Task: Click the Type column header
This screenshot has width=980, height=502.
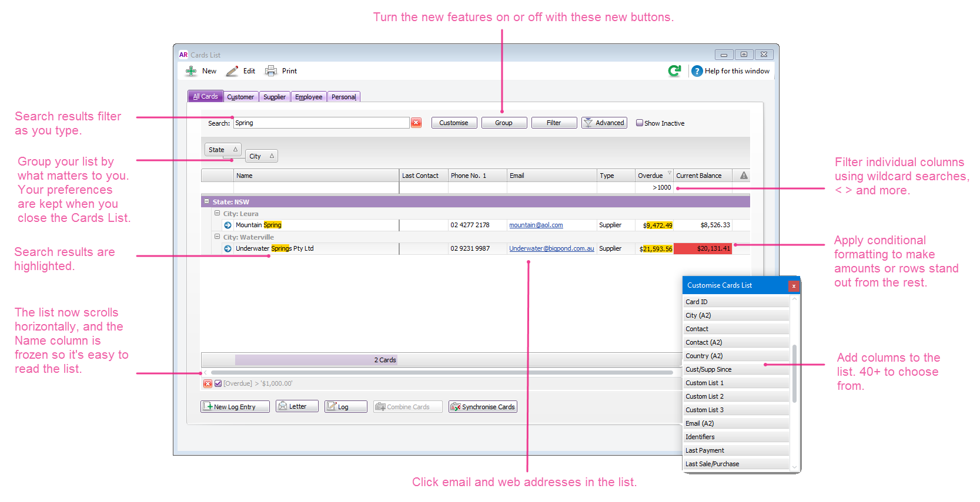Action: [616, 176]
